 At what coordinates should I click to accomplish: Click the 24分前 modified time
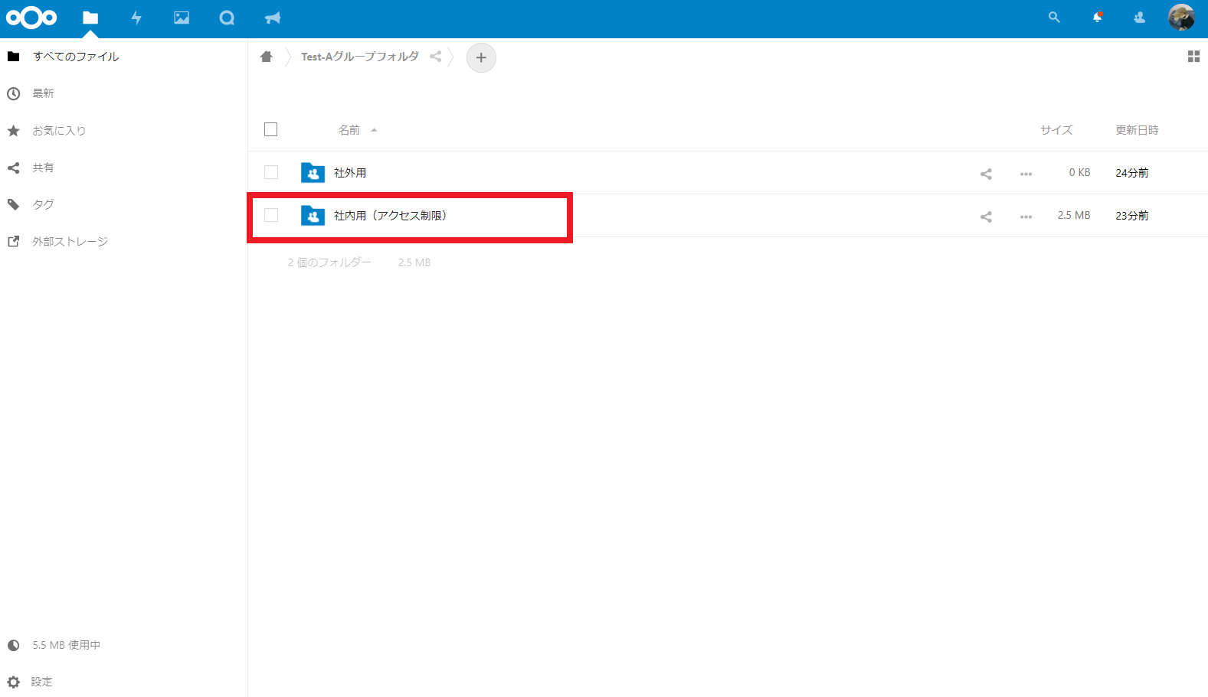pyautogui.click(x=1132, y=173)
